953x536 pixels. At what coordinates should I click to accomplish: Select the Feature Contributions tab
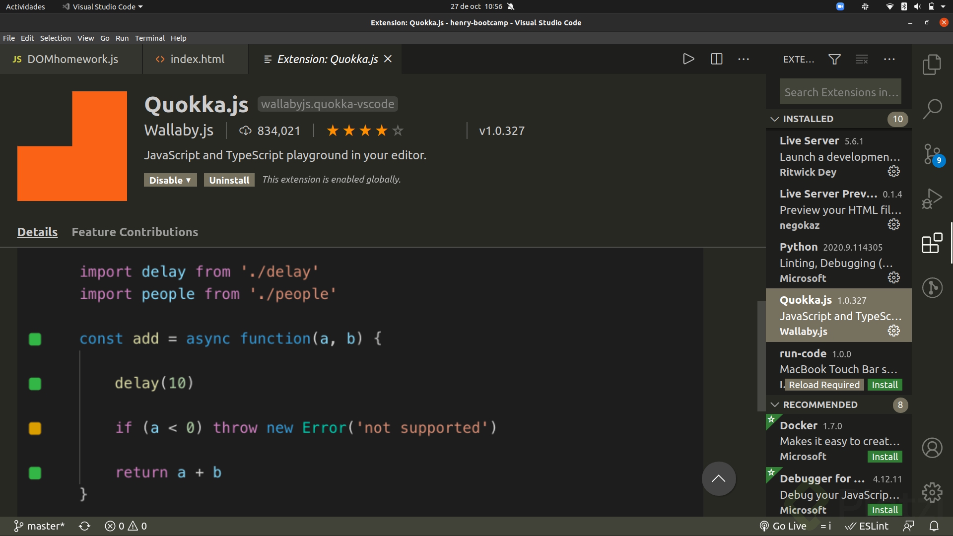[135, 232]
